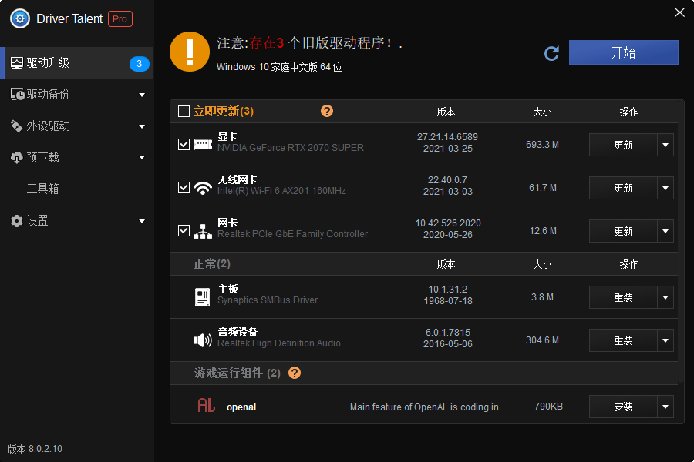Click the speaker icon for 音频设备
This screenshot has height=462, width=694.
203,340
